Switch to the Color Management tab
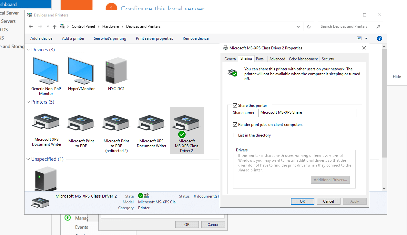 pyautogui.click(x=303, y=59)
